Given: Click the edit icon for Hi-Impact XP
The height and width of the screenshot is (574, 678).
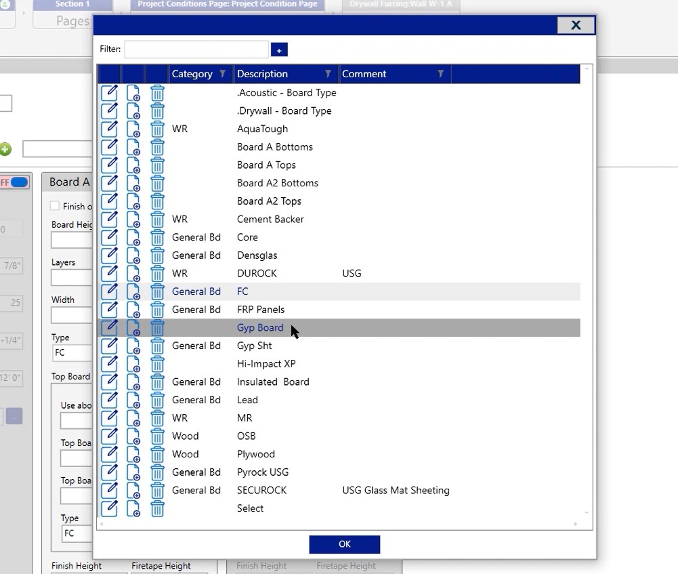Looking at the screenshot, I should tap(109, 364).
